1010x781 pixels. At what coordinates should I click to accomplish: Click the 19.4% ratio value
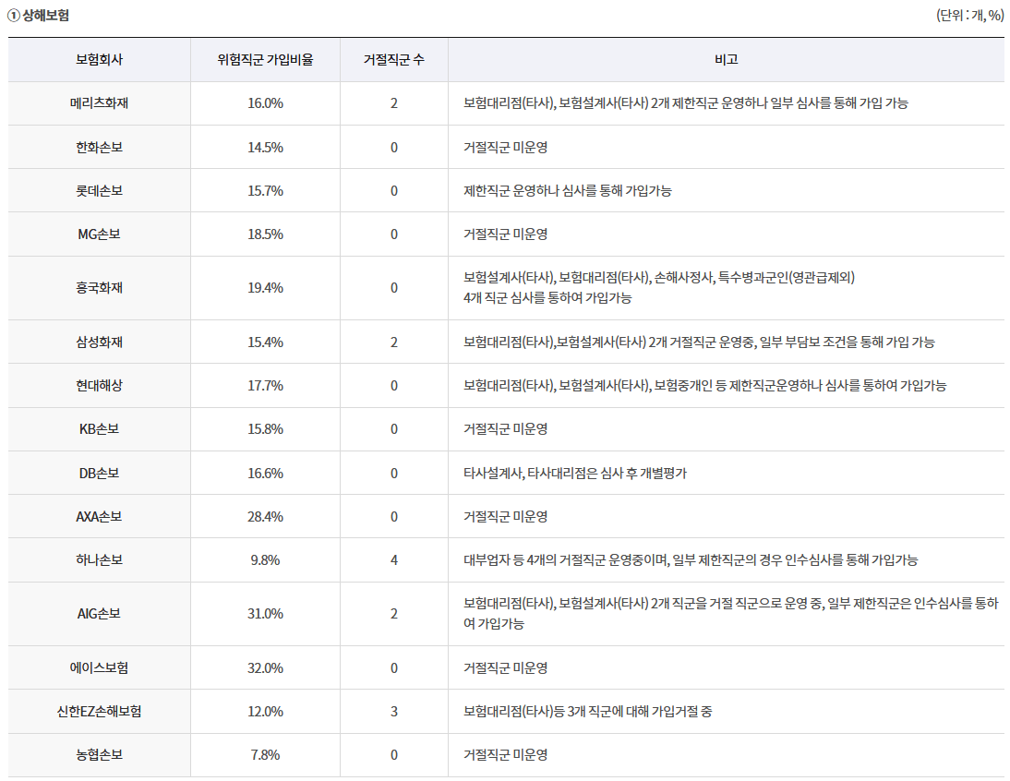pos(265,288)
